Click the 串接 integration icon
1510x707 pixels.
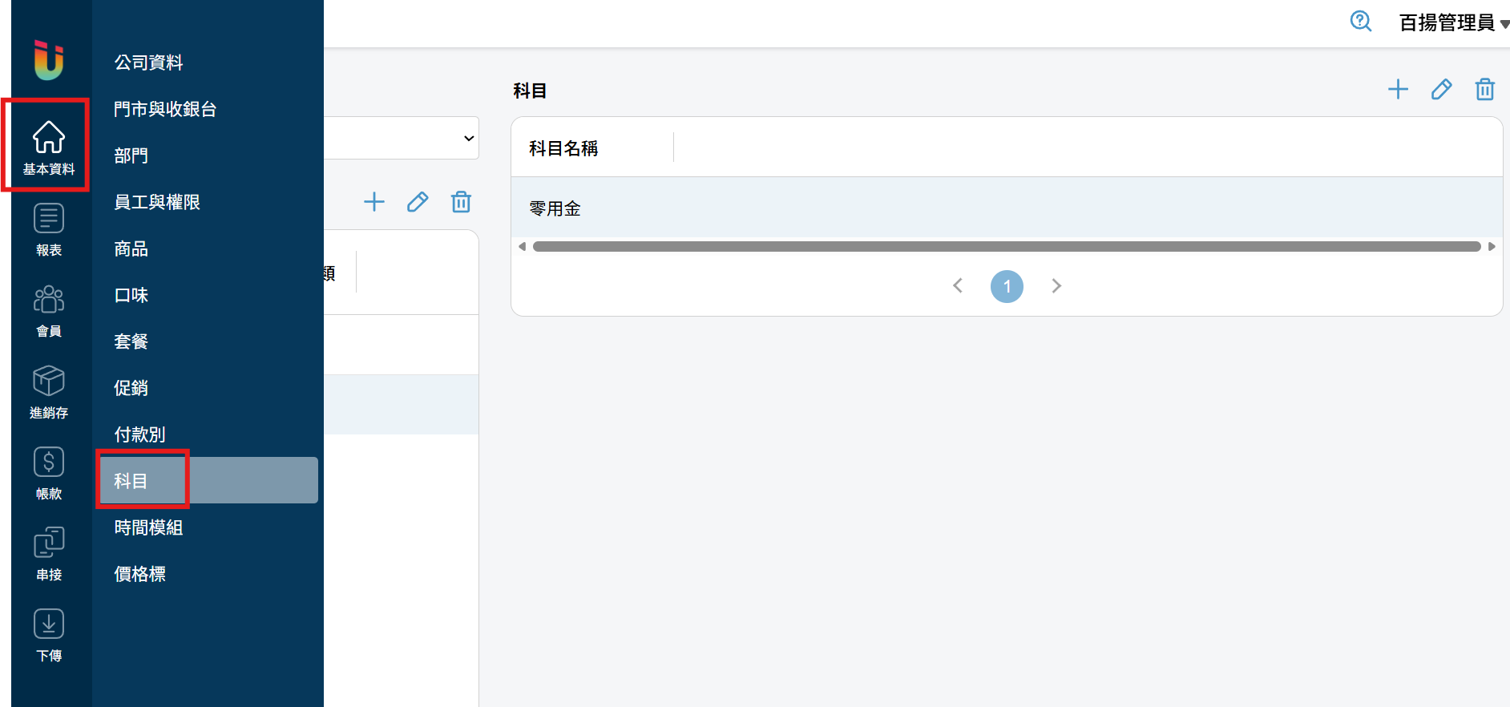(49, 553)
